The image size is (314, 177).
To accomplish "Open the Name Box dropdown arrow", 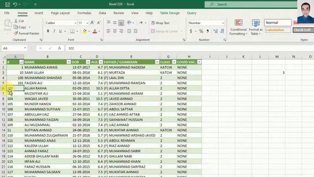I will 25,48.
